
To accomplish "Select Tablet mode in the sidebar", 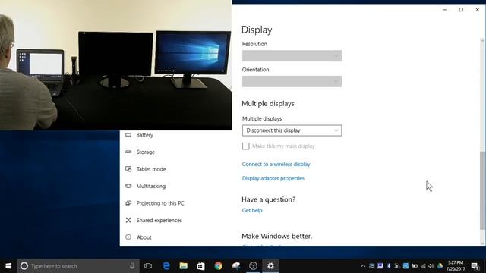I will tap(151, 169).
